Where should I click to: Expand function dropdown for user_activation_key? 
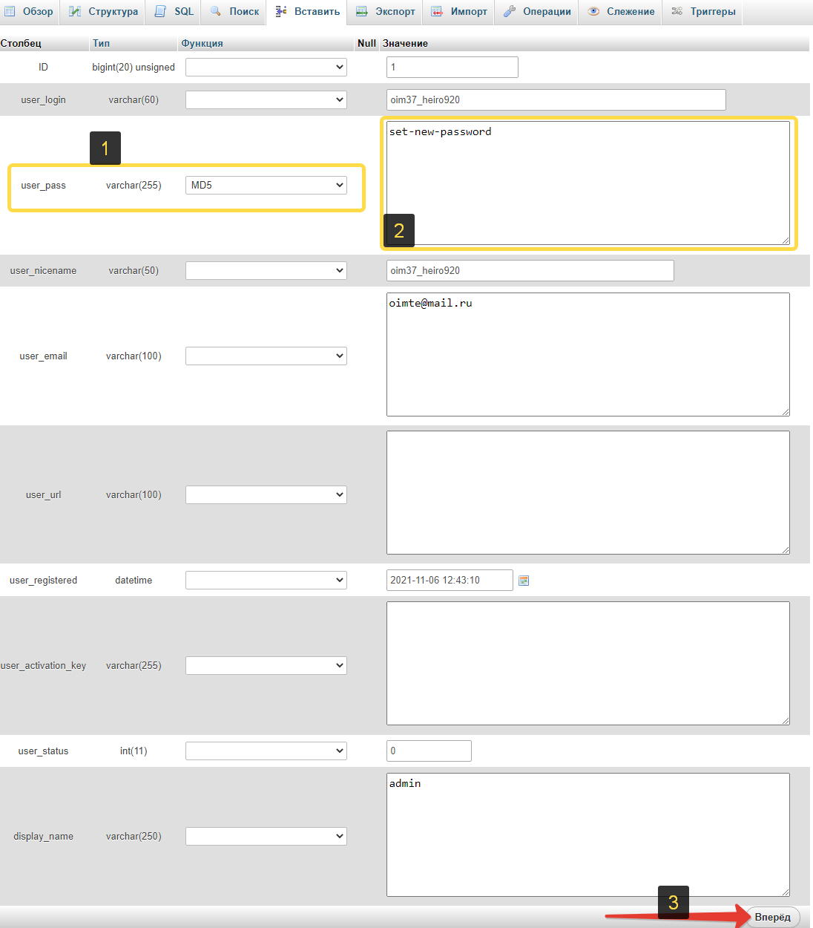tap(266, 665)
